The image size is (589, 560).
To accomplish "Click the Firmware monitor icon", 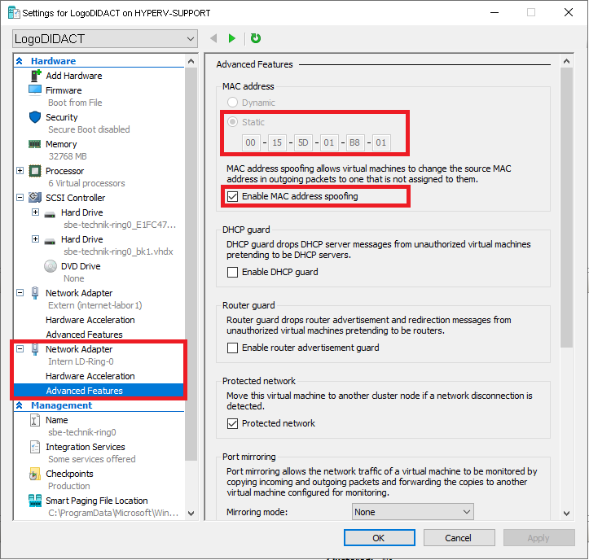I will pos(35,90).
